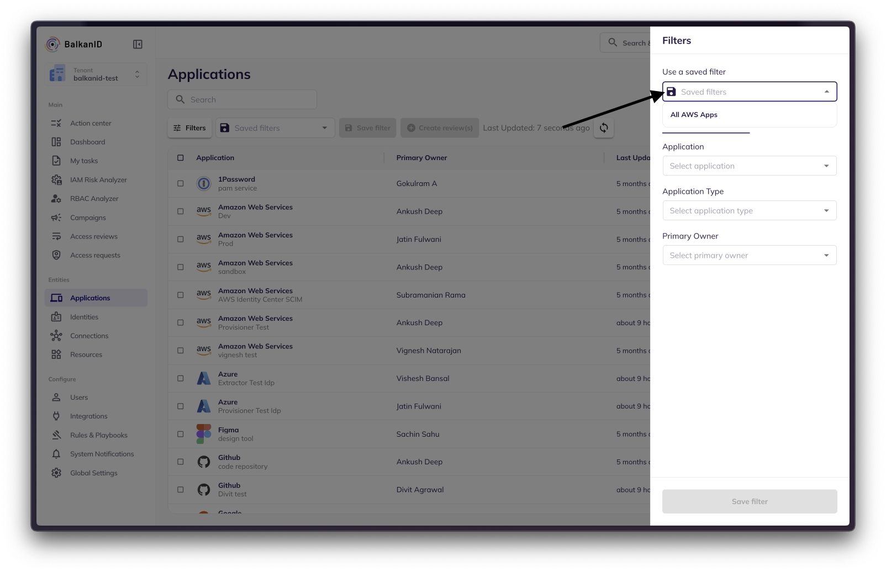Expand the Select primary owner dropdown
This screenshot has height=572, width=886.
(749, 256)
